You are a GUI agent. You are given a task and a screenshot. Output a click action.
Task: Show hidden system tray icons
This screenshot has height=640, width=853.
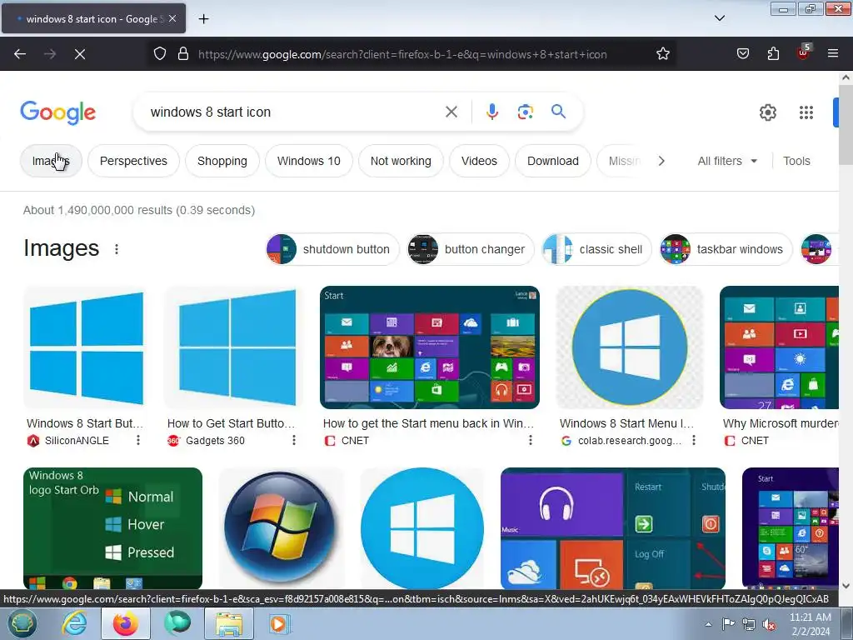coord(708,624)
